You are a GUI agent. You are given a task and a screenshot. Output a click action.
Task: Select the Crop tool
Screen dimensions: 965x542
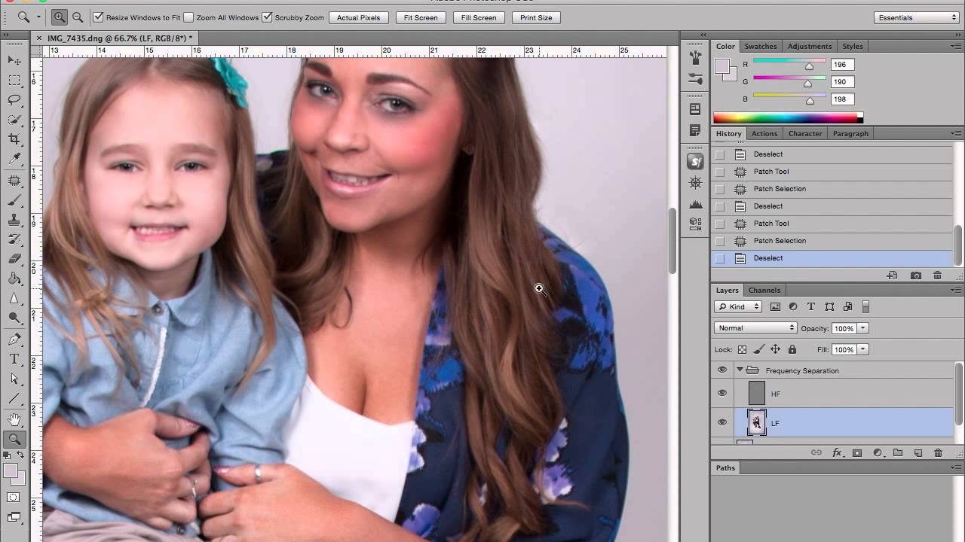[14, 139]
